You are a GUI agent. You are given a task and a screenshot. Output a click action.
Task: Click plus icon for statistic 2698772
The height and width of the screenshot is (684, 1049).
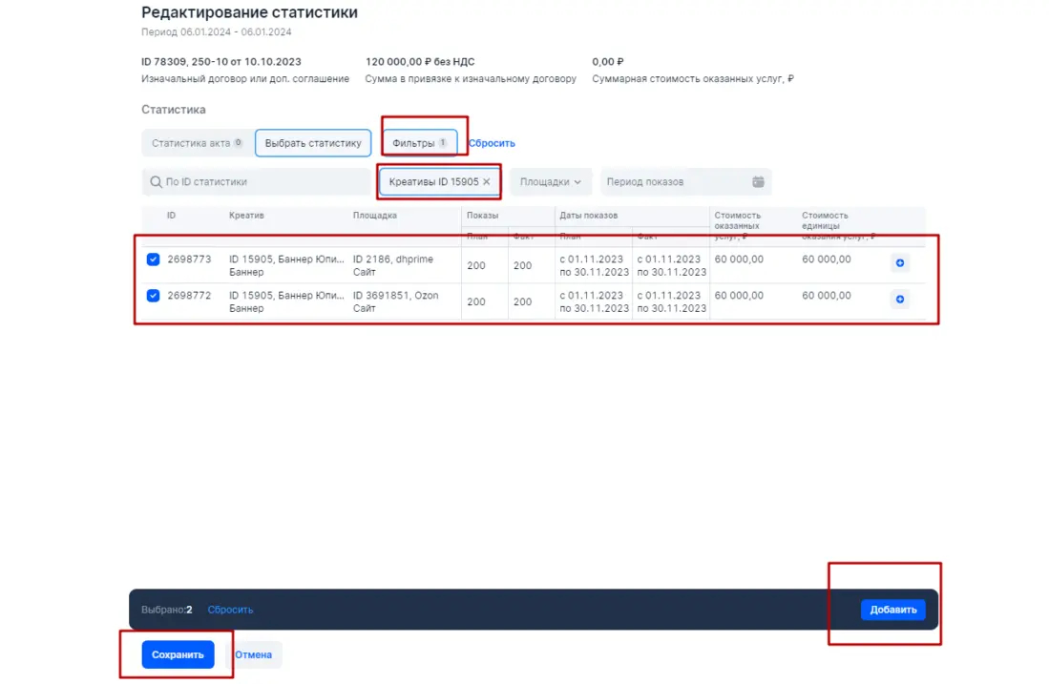click(900, 299)
